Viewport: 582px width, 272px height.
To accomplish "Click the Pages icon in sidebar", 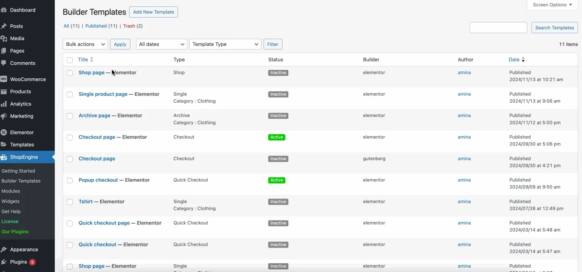I will click(4, 51).
